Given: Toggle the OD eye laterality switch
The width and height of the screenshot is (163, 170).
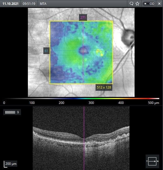Looking at the screenshot, I should [x=149, y=4].
